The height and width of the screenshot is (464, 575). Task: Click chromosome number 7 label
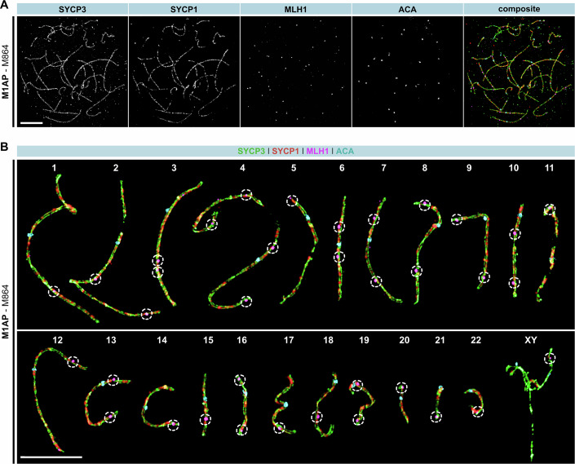click(x=383, y=168)
